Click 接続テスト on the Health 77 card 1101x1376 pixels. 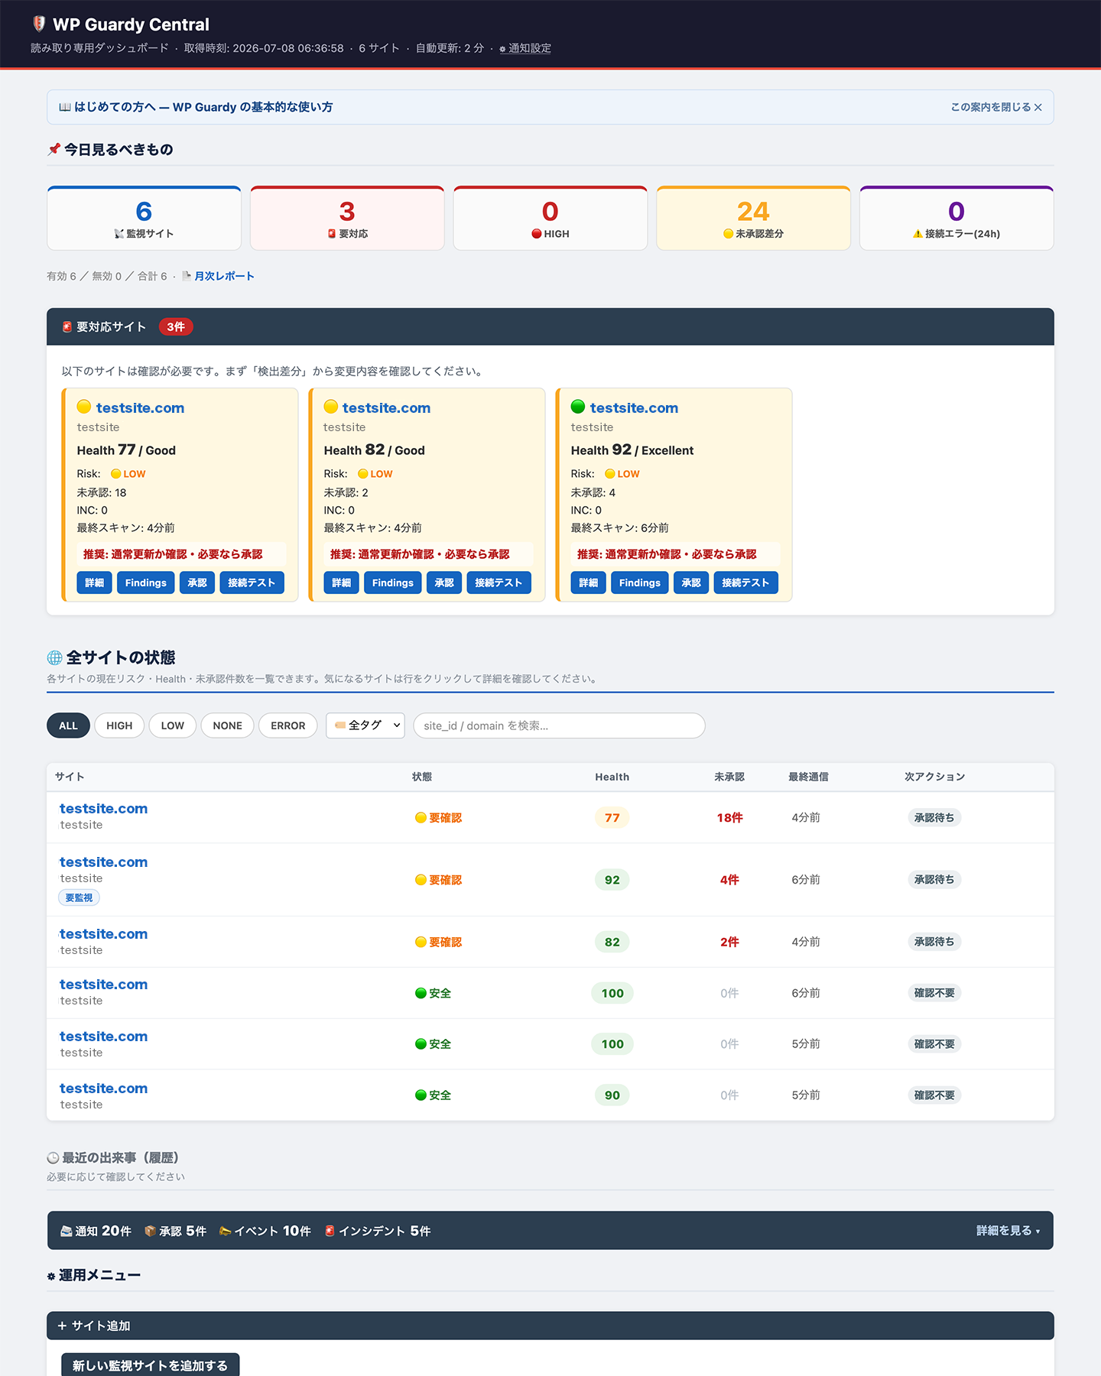(252, 583)
